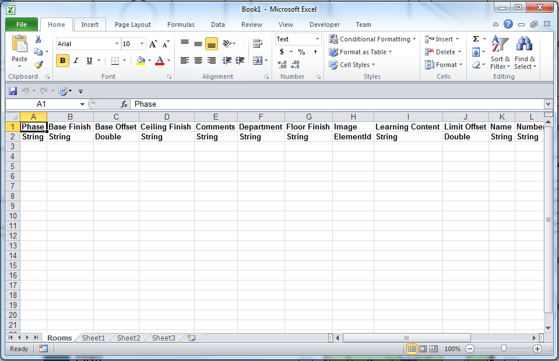Viewport: 559px width, 361px height.
Task: Switch to the Formulas ribbon tab
Action: [x=181, y=24]
